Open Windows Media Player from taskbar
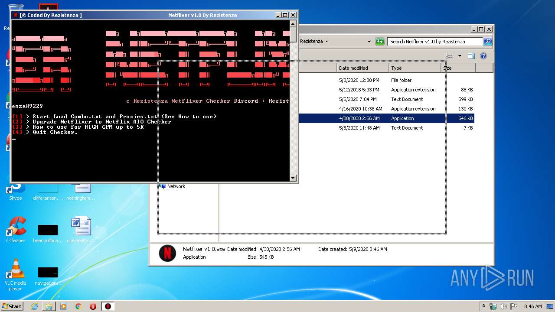Screen dimensions: 555x312 tap(64, 306)
